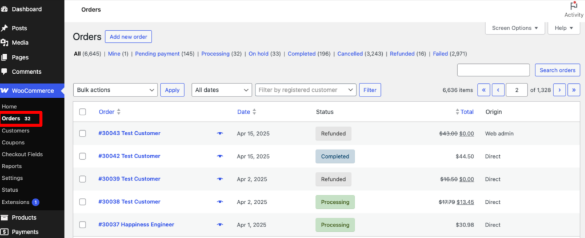
Task: Expand the Screen Options panel
Action: pyautogui.click(x=515, y=28)
